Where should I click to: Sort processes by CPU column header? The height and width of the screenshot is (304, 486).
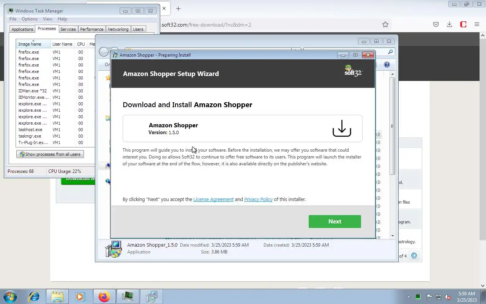click(x=81, y=44)
